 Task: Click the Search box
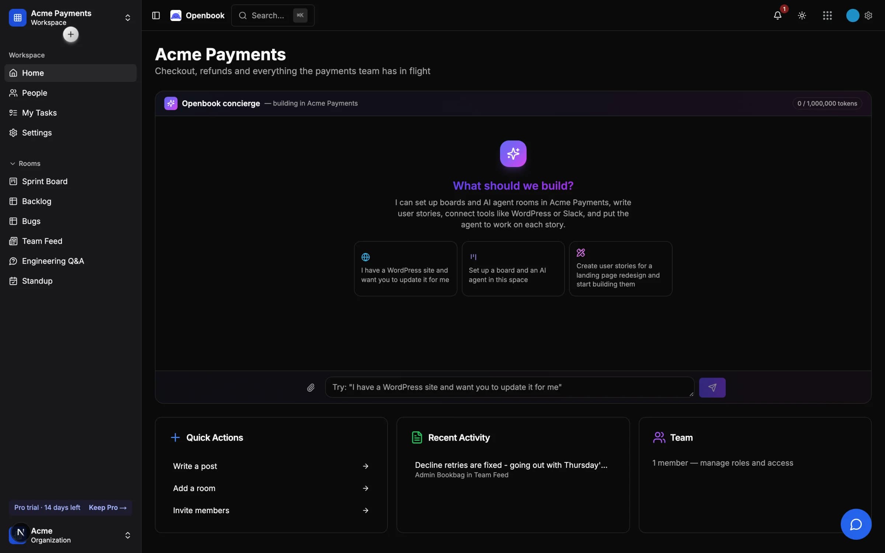pyautogui.click(x=273, y=15)
